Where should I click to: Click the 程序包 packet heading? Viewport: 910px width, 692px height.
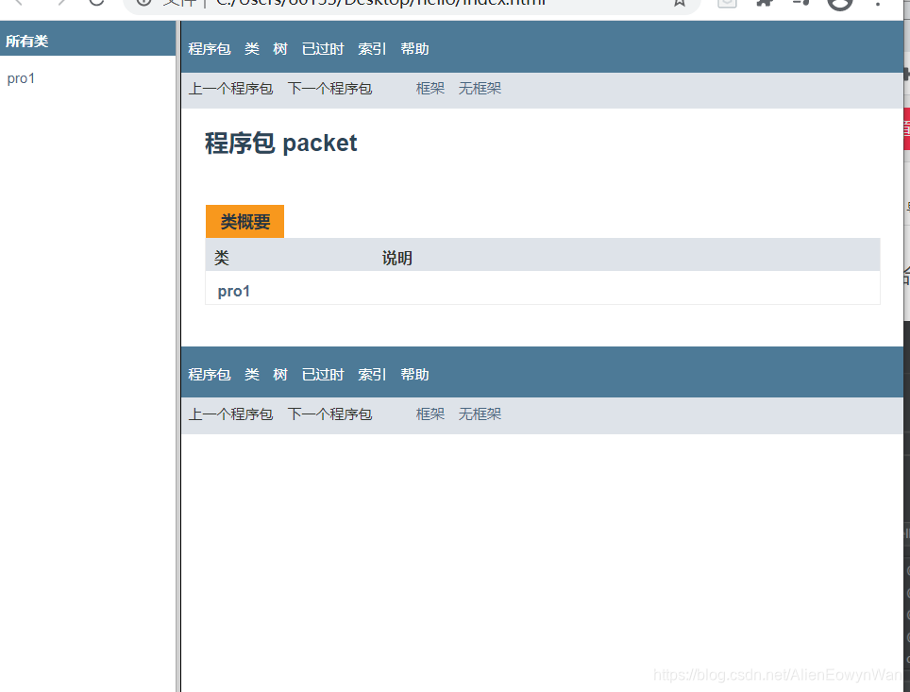pos(281,143)
